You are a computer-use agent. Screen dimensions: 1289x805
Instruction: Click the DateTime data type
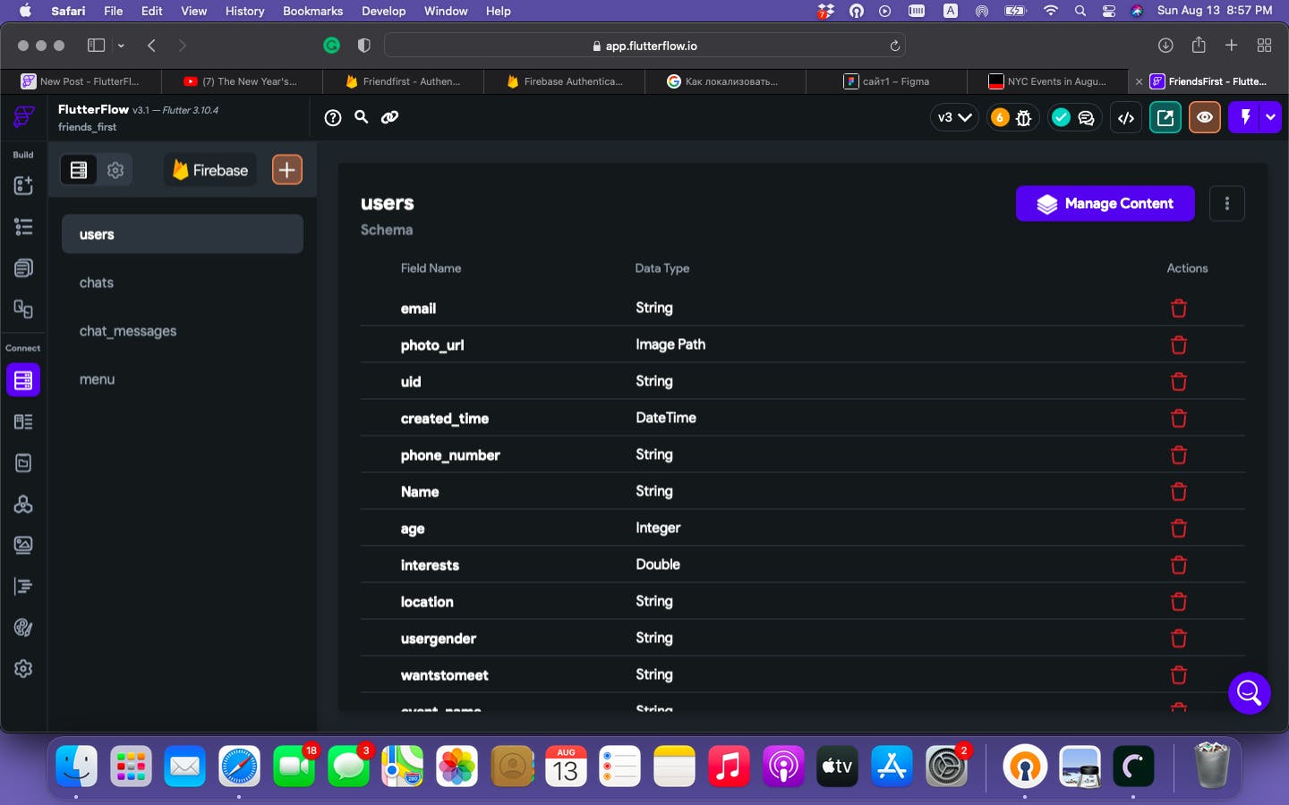[666, 418]
